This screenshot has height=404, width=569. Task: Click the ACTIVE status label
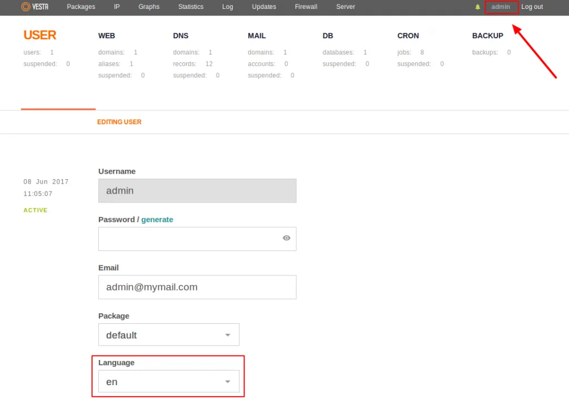point(36,210)
